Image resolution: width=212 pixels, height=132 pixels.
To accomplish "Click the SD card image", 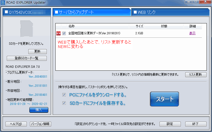I will click(x=27, y=29).
